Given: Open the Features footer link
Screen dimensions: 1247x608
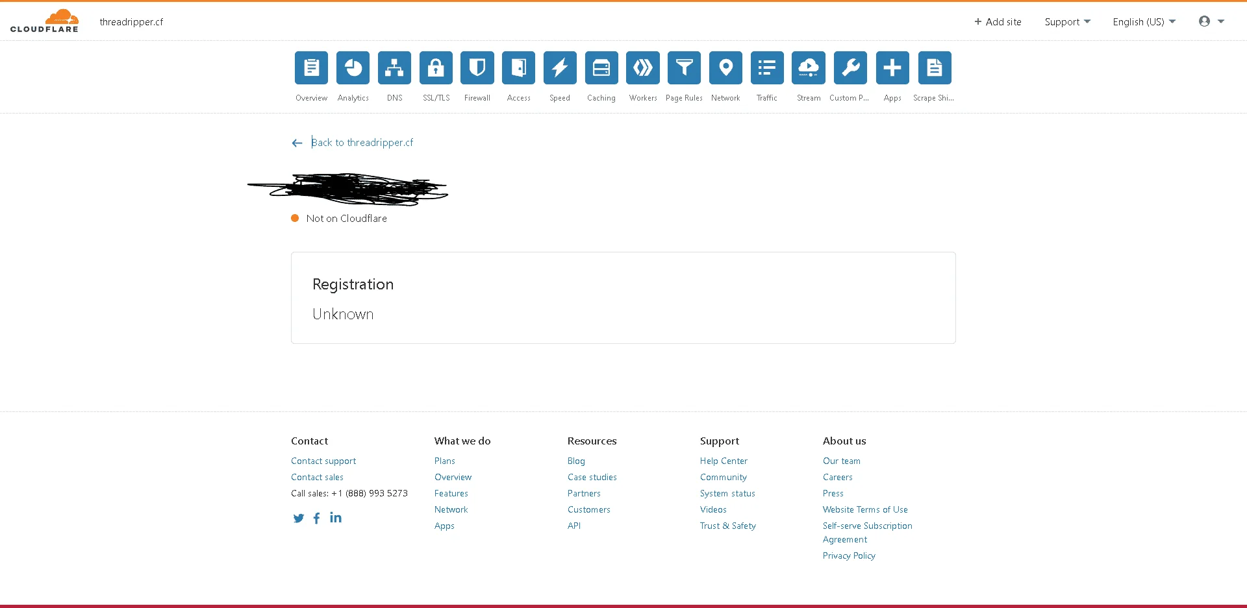Looking at the screenshot, I should (451, 493).
